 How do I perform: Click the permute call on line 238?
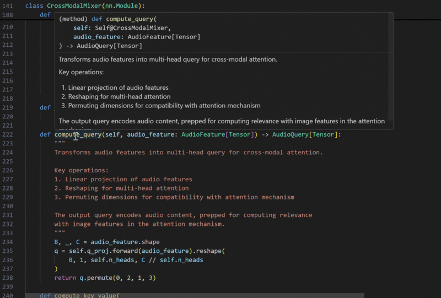[97, 278]
